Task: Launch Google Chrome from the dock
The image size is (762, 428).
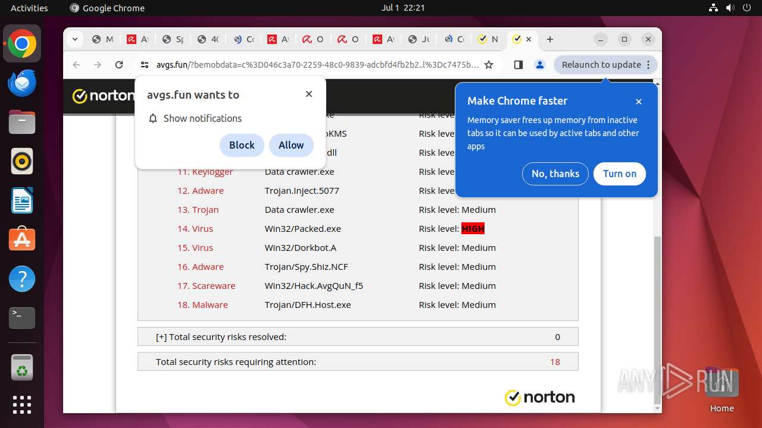Action: tap(22, 44)
